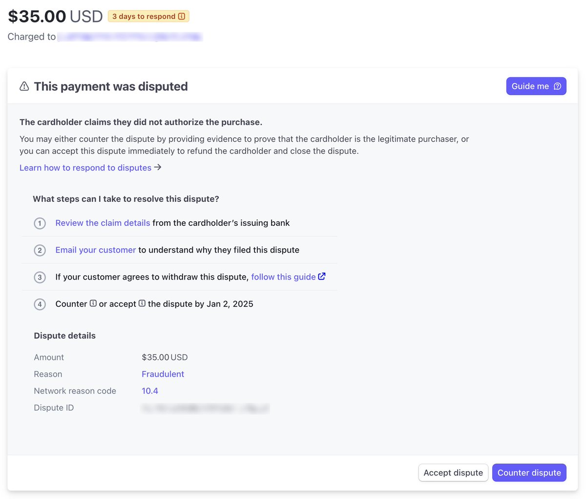The width and height of the screenshot is (586, 499).
Task: Click the Network reason code label
Action: [x=75, y=391]
